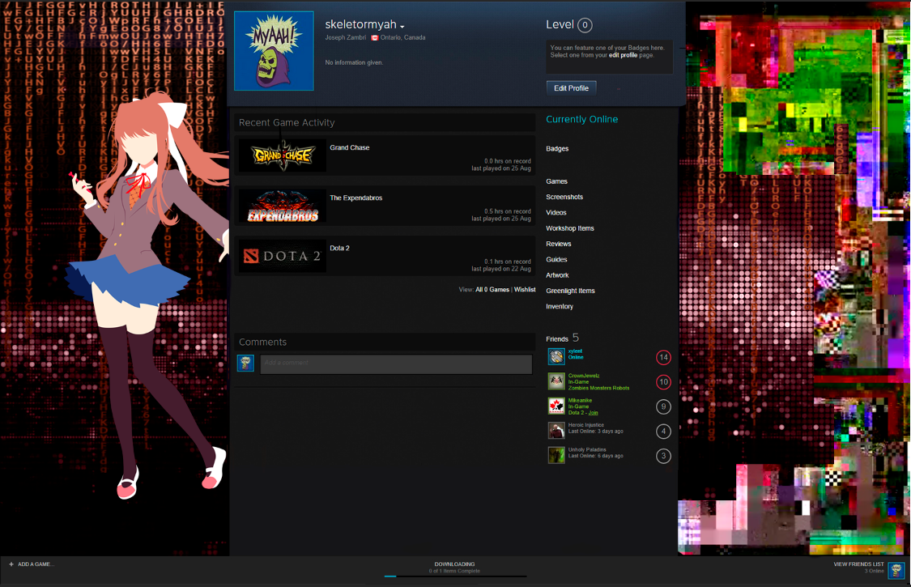Viewport: 911px width, 587px height.
Task: Click Currently Online status text
Action: [x=581, y=119]
